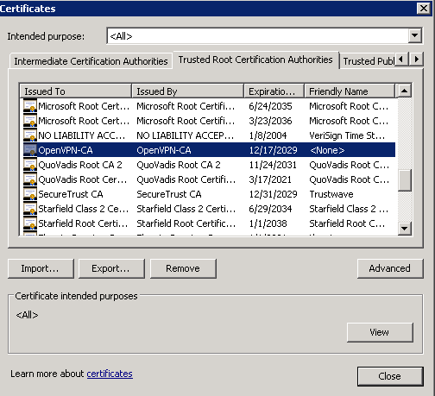Image resolution: width=435 pixels, height=396 pixels.
Task: Click the Export... button
Action: [x=111, y=268]
